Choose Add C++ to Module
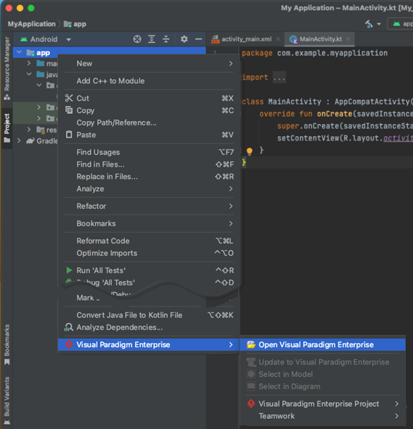 click(x=149, y=81)
